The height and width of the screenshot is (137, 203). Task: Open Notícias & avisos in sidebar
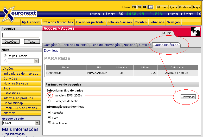pos(21,83)
